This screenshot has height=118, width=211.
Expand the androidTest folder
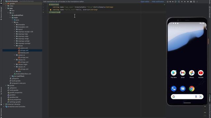pyautogui.click(x=10, y=15)
